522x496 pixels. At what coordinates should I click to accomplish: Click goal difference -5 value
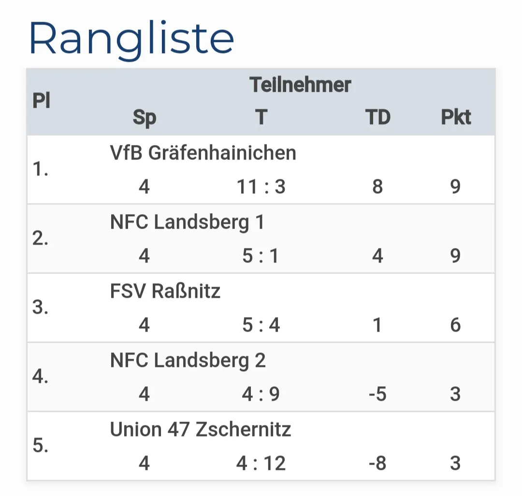(x=377, y=394)
